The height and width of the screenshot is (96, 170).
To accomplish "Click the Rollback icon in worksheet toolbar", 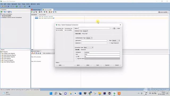I will coord(46,12).
